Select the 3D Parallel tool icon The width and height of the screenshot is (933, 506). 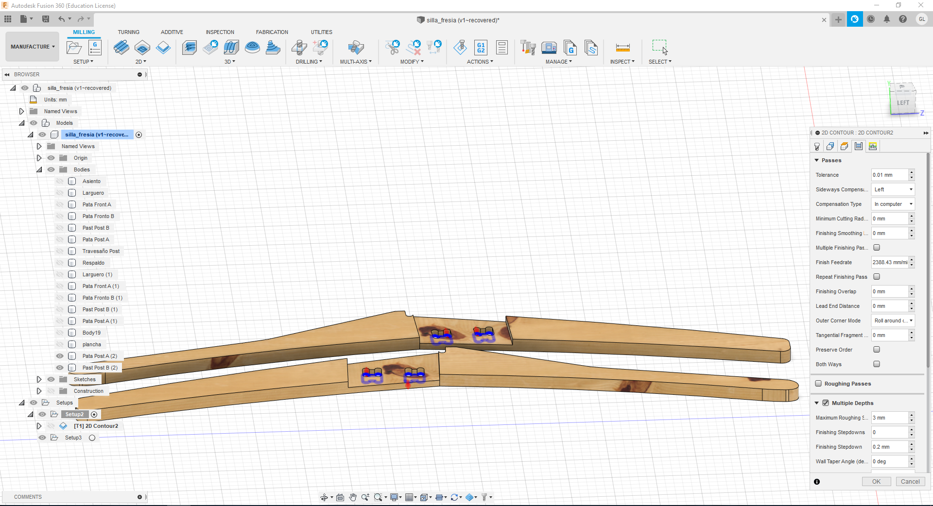[x=231, y=48]
